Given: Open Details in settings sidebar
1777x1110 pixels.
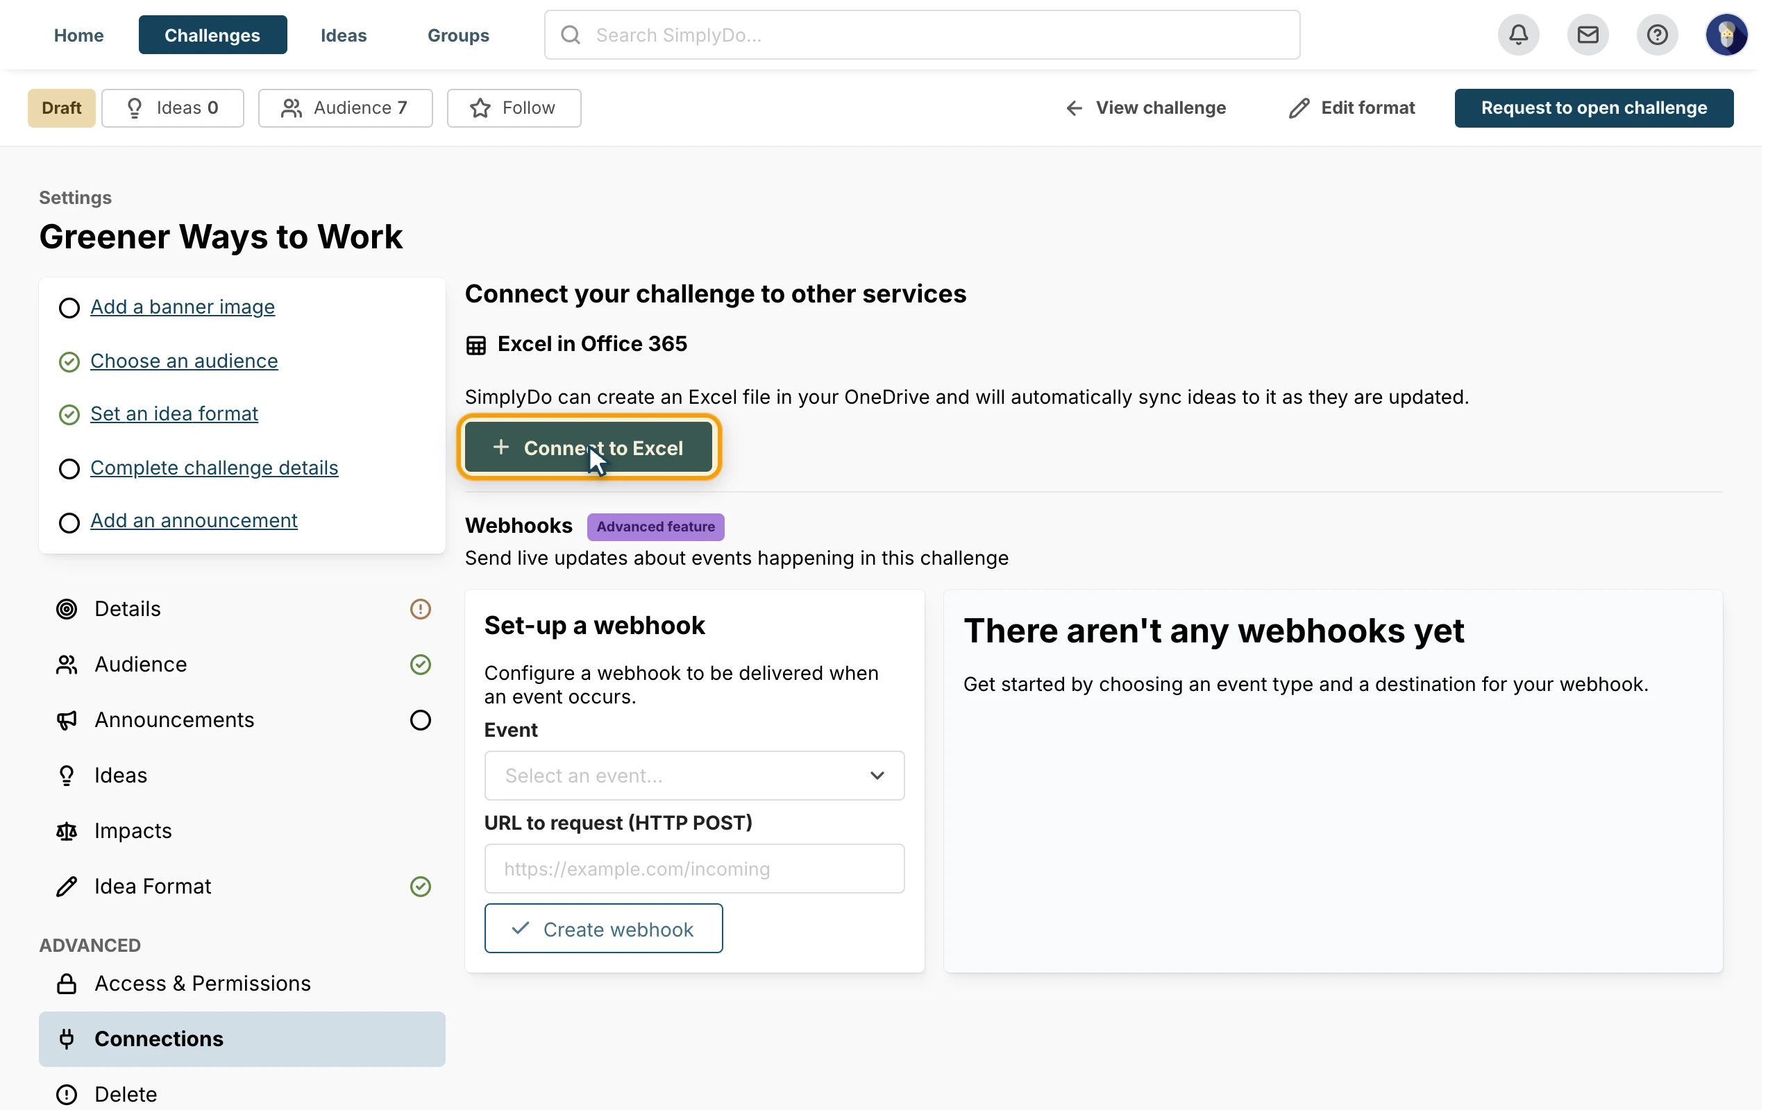Looking at the screenshot, I should [242, 609].
